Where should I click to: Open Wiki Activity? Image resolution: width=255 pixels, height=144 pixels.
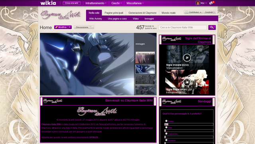pyautogui.click(x=96, y=19)
